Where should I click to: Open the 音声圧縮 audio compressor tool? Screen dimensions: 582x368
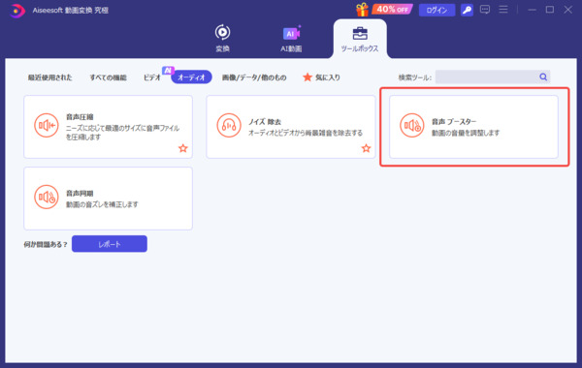point(108,127)
